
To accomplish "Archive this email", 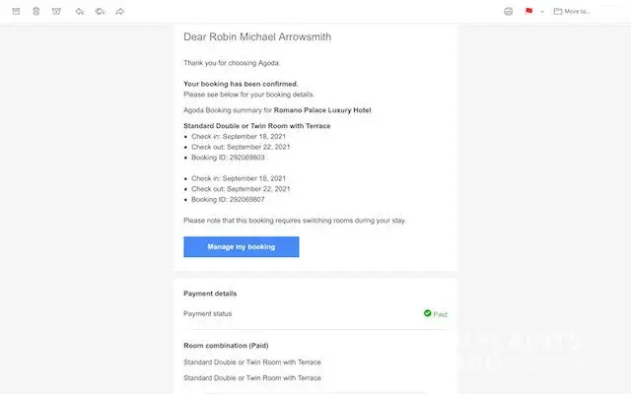I will (15, 12).
